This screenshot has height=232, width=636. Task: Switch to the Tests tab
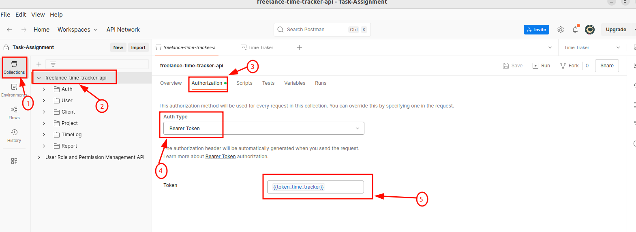coord(268,83)
